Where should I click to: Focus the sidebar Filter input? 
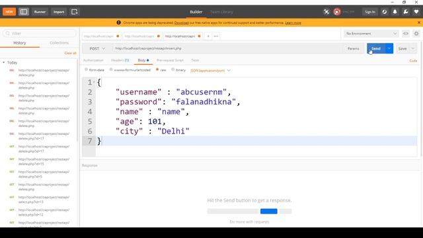(40, 33)
